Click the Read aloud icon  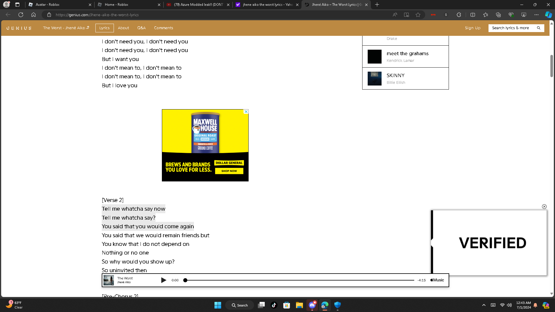(x=395, y=15)
